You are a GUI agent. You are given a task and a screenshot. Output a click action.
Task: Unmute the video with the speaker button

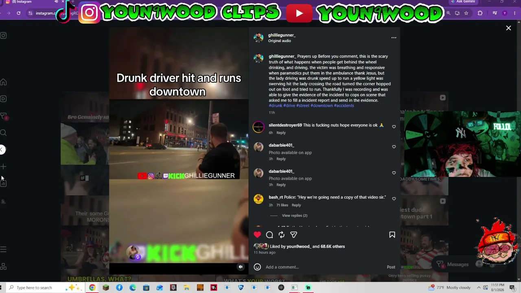[x=241, y=267]
